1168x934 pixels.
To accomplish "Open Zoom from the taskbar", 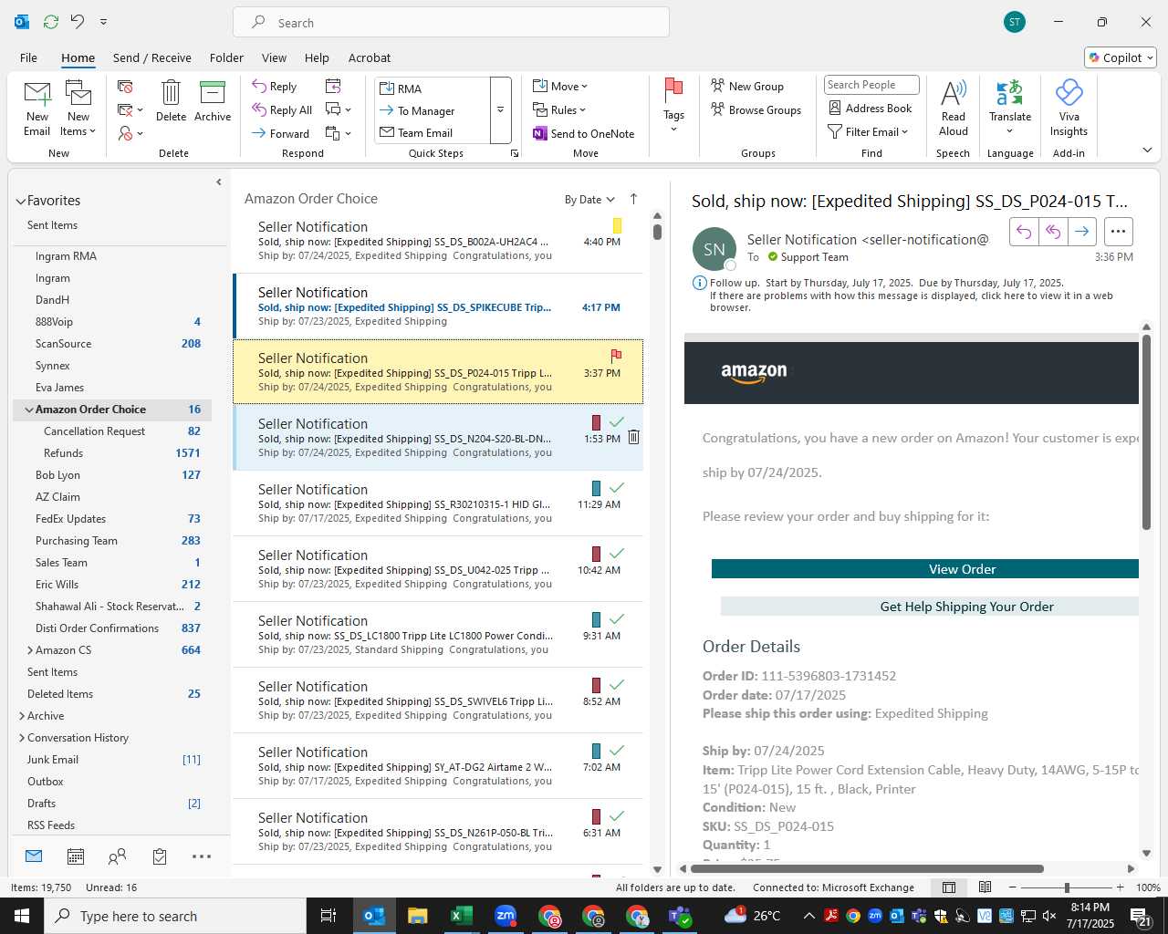I will coord(506,916).
